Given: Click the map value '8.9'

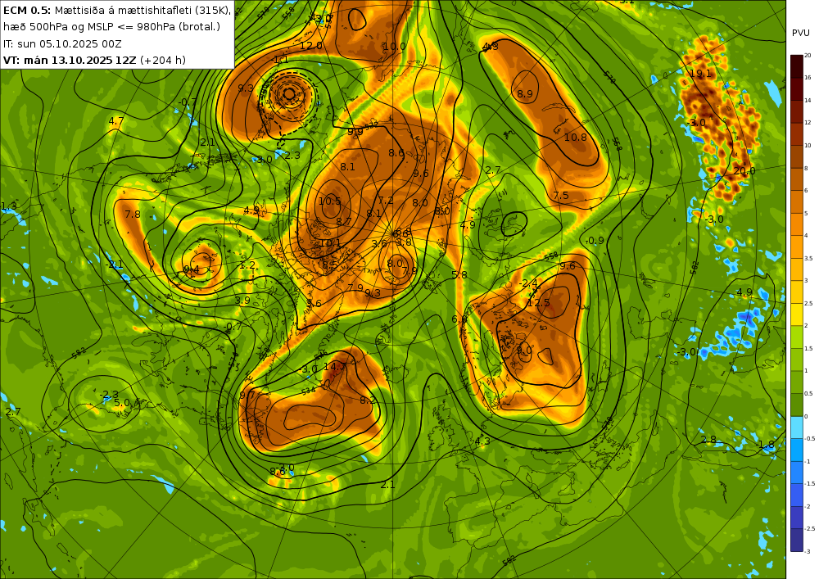Looking at the screenshot, I should pos(525,94).
